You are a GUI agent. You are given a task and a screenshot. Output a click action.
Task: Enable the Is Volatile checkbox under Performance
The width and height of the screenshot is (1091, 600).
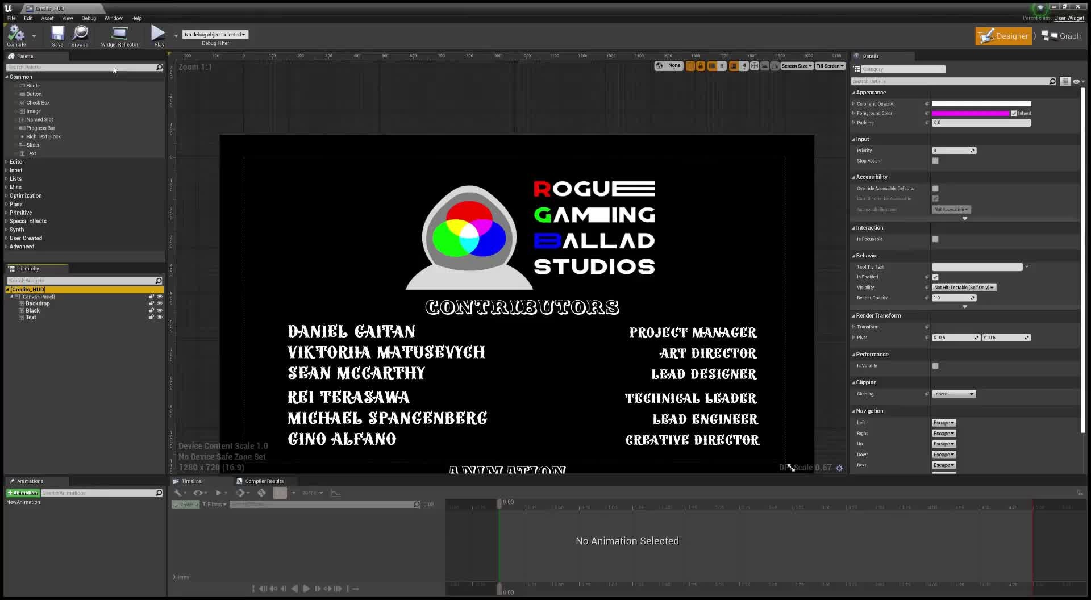[x=935, y=365]
